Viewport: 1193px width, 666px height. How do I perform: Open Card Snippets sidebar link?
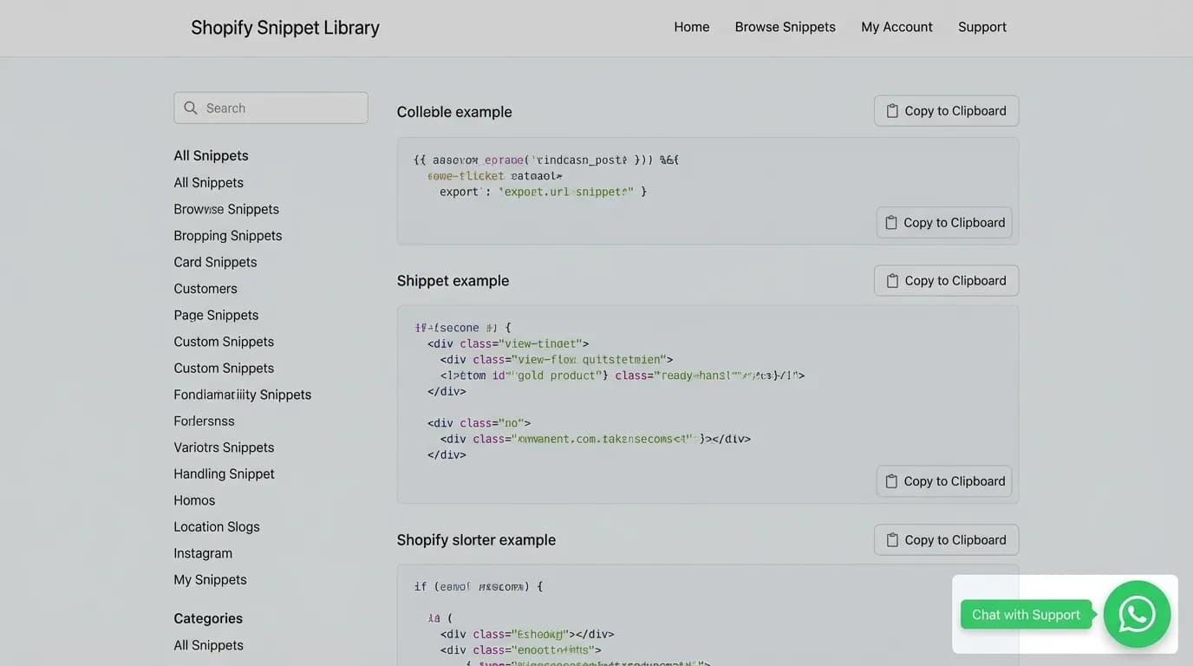click(x=215, y=262)
